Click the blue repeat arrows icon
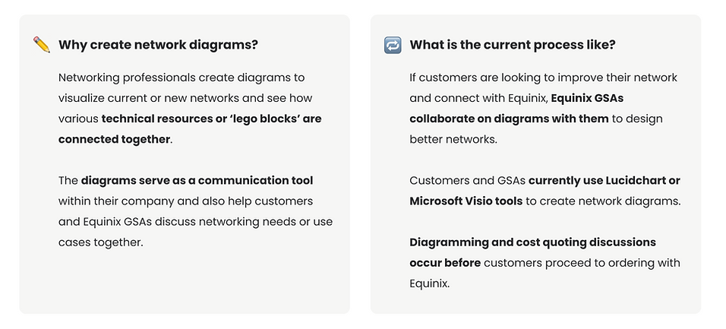This screenshot has width=726, height=329. click(393, 46)
